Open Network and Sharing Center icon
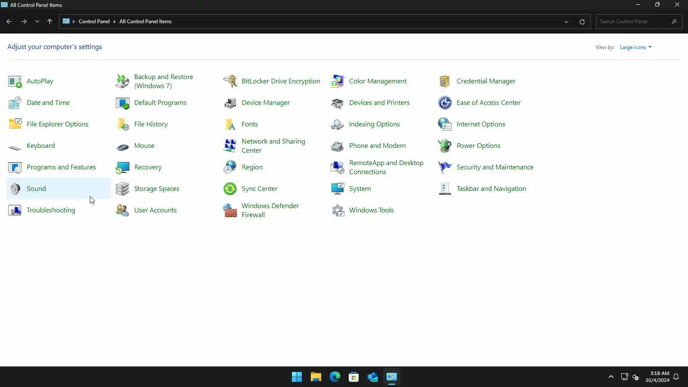Screen dimensions: 688x387 (230, 146)
